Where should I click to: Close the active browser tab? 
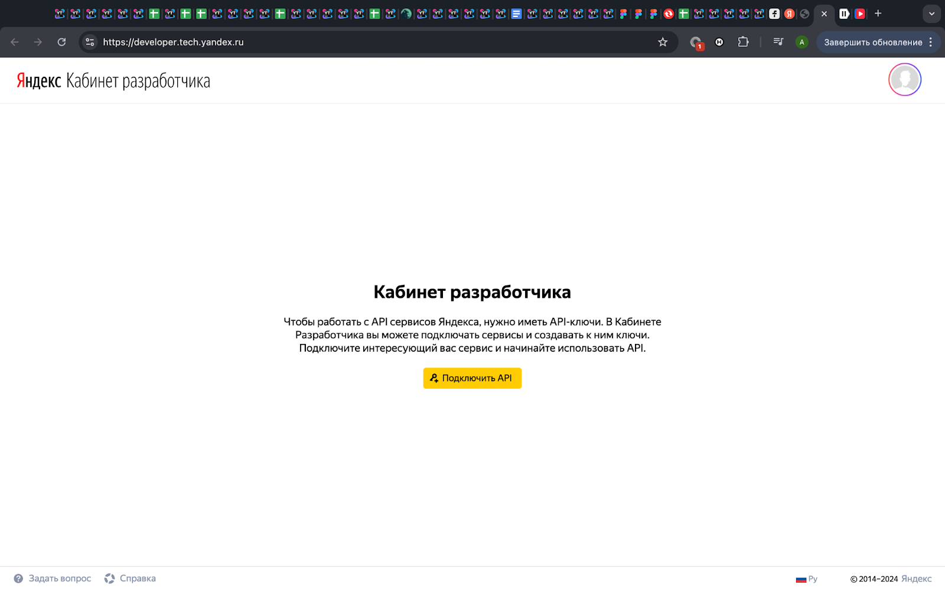(824, 14)
